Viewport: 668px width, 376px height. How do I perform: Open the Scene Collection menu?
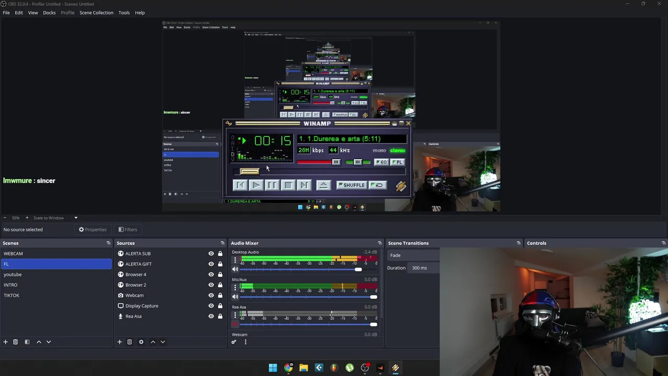click(x=96, y=13)
